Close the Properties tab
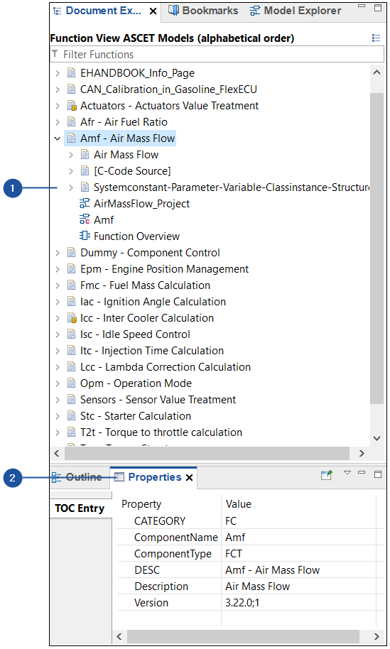 pyautogui.click(x=189, y=478)
